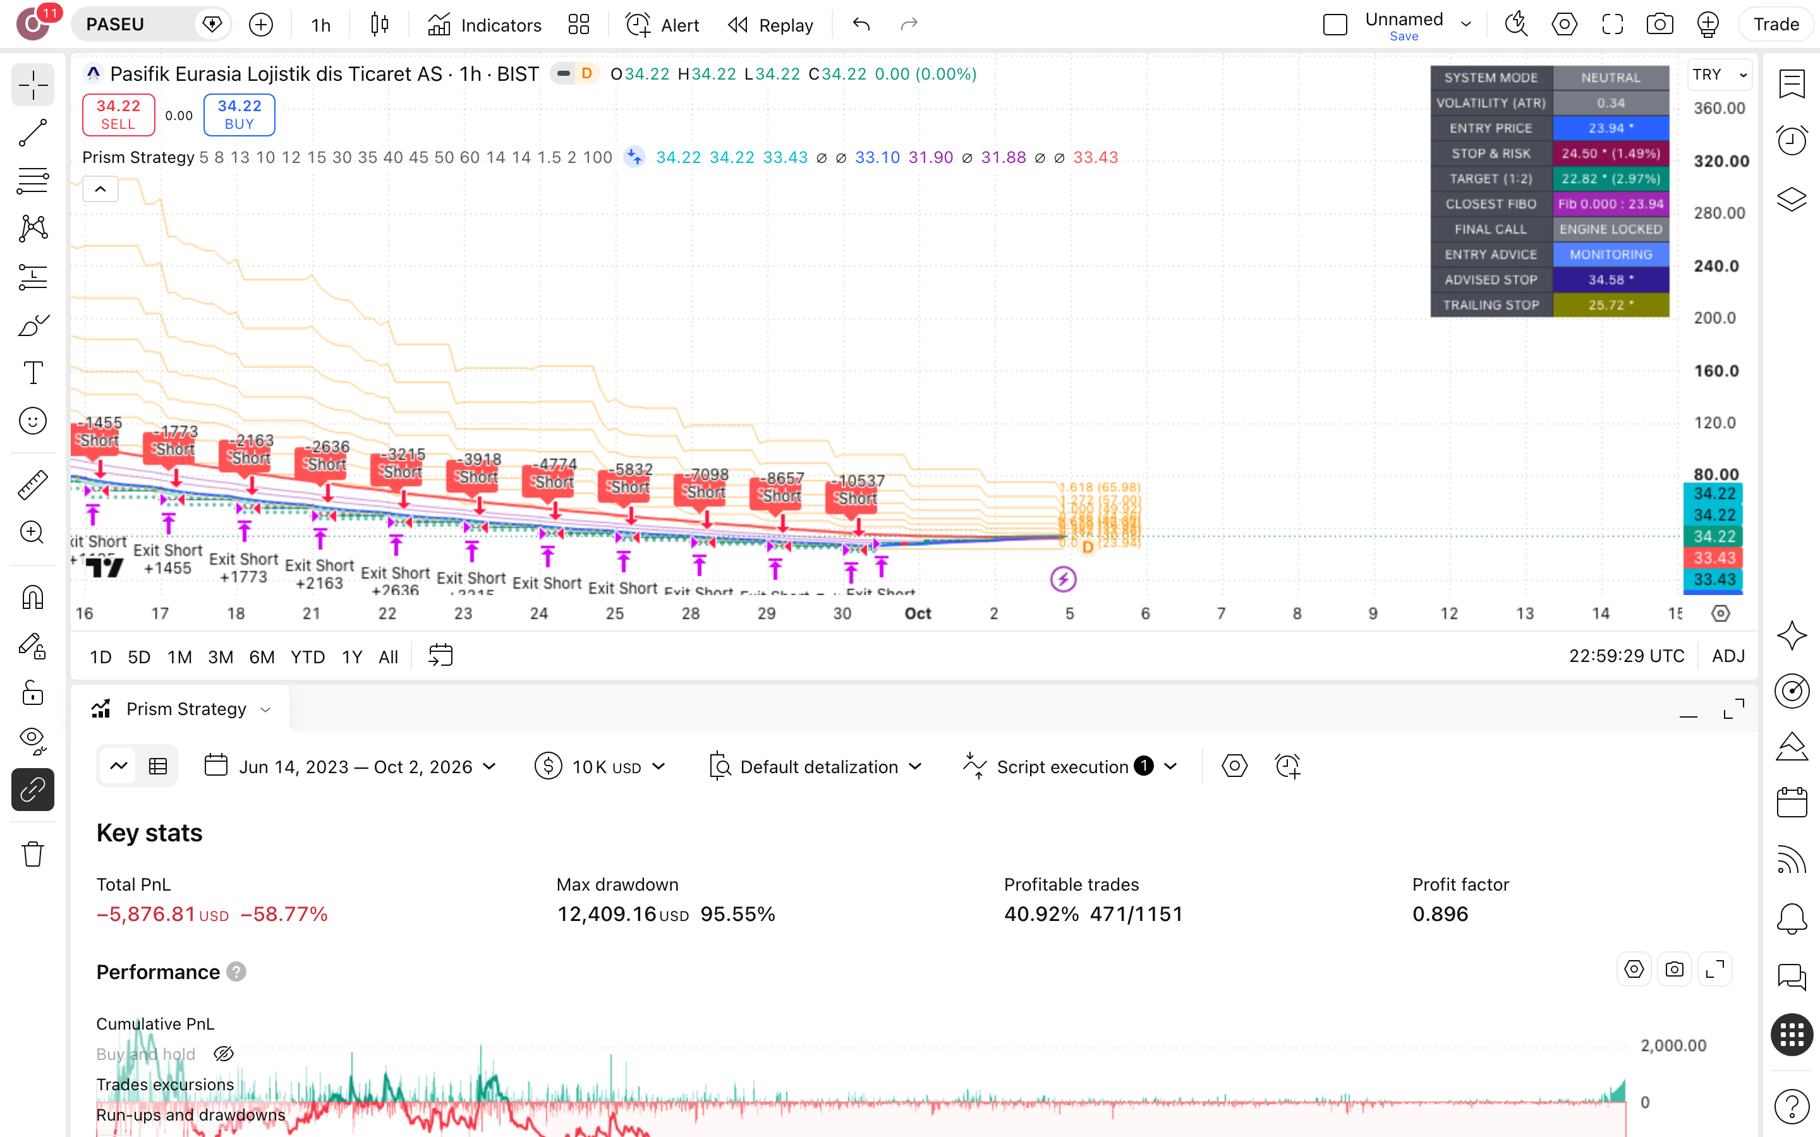Click the 34.22 SELL button

pos(118,115)
